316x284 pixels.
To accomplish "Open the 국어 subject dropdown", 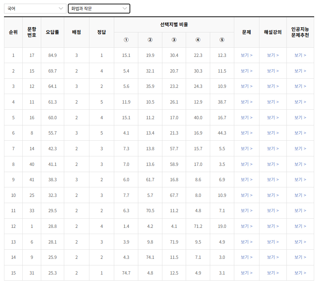I will pyautogui.click(x=35, y=8).
